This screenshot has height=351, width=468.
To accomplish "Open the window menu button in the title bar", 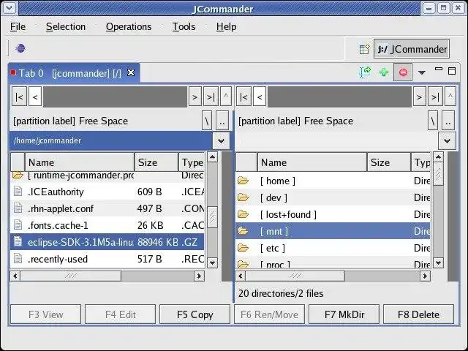I will pos(10,8).
